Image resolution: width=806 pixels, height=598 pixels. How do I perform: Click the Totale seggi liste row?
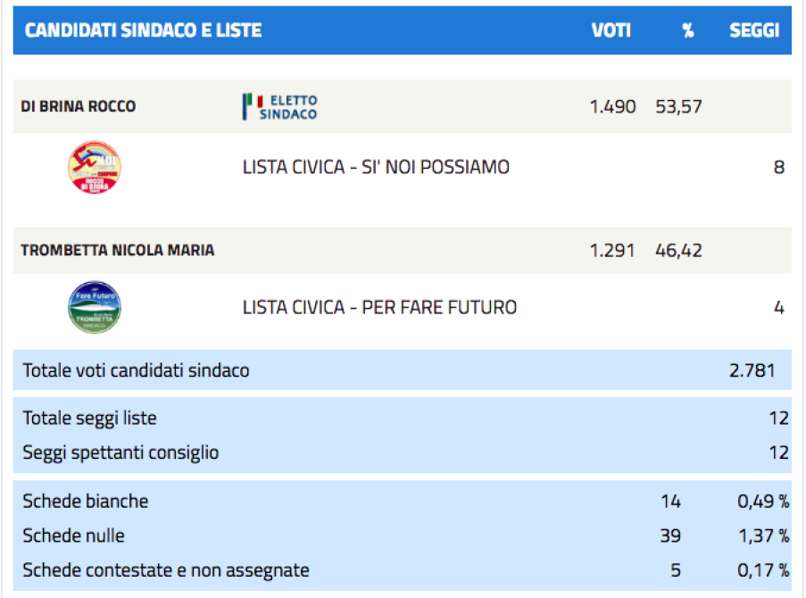click(402, 418)
